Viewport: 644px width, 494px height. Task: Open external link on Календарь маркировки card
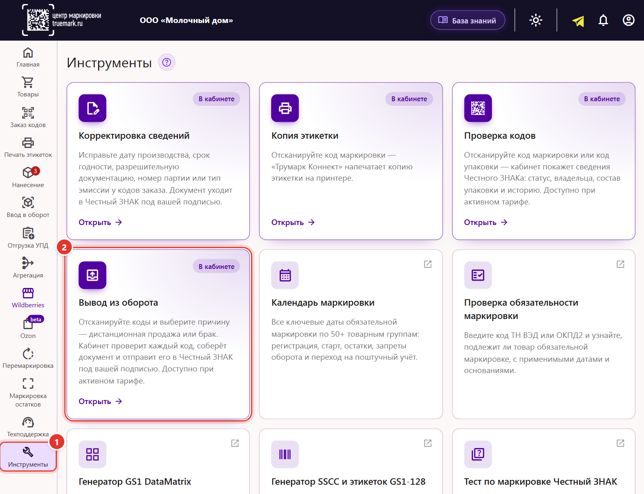428,264
